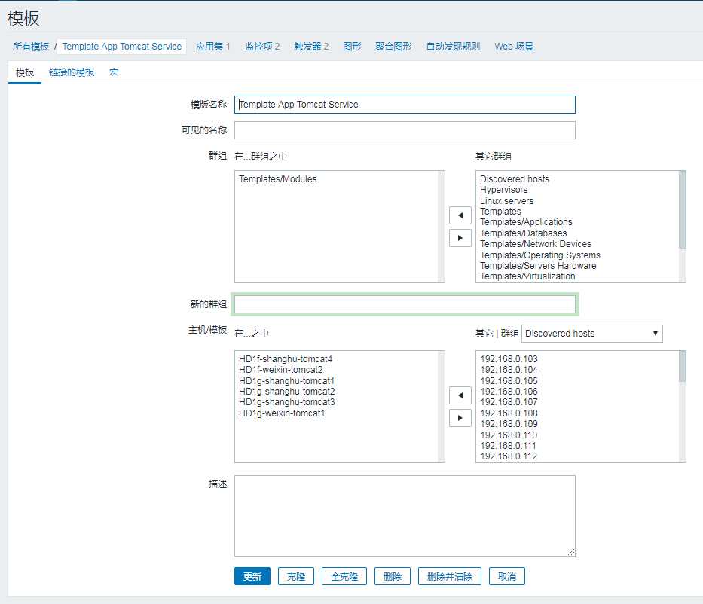Switch to the 模板 tab
The image size is (703, 604).
tap(25, 72)
